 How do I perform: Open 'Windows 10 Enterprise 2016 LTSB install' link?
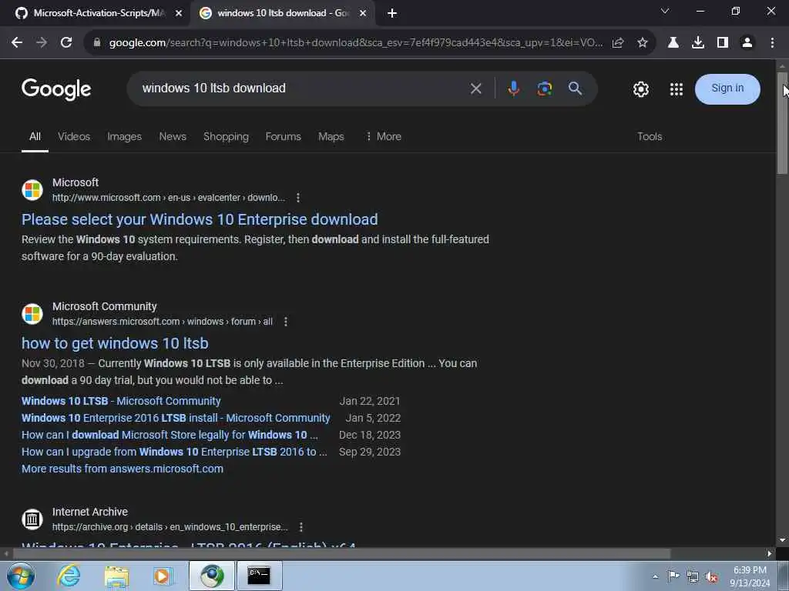pos(176,418)
